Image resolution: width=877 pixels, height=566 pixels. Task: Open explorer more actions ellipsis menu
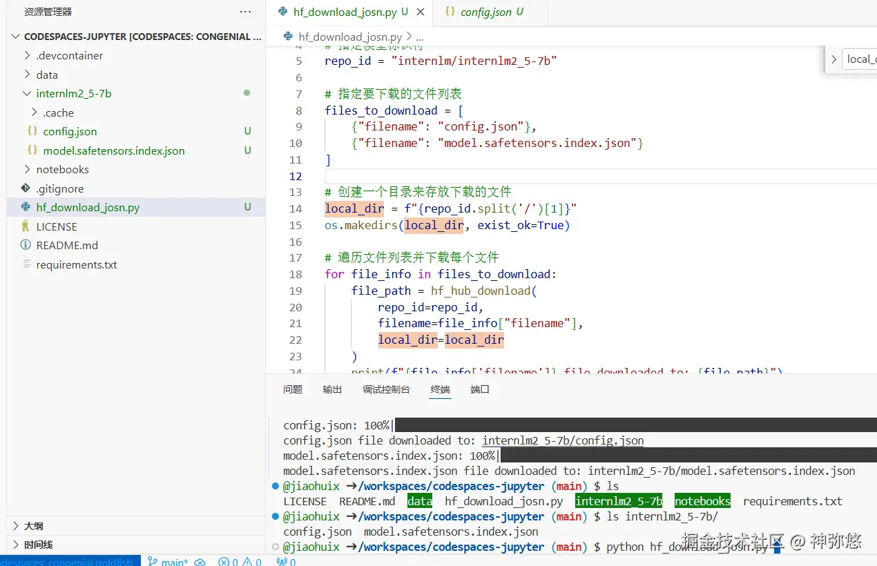(245, 12)
